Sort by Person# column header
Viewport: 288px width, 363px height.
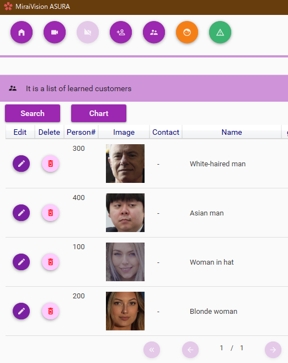click(81, 132)
